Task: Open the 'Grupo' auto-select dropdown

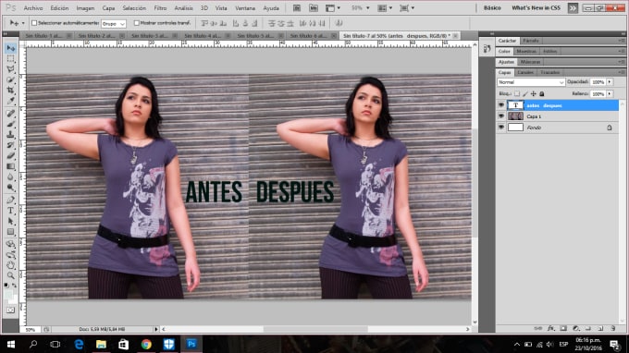Action: 114,24
